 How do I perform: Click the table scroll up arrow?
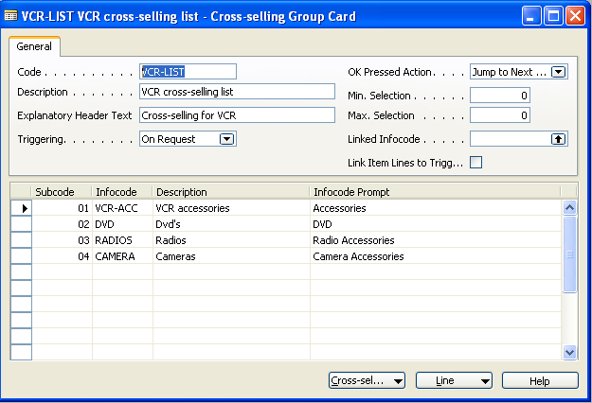coord(569,207)
